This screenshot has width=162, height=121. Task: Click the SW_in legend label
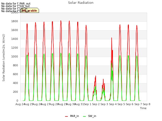(x=92, y=116)
